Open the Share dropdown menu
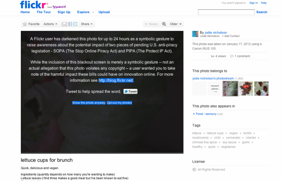This screenshot has width=282, height=181. pos(87,24)
